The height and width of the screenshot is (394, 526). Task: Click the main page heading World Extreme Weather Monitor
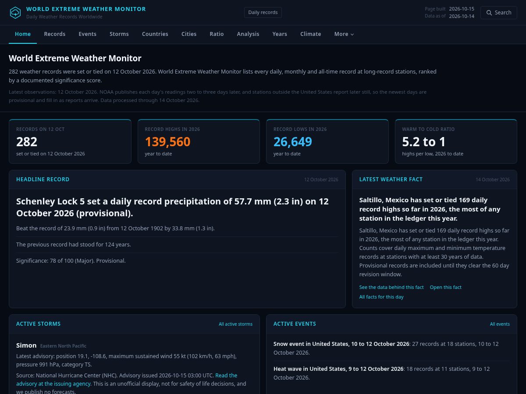point(75,58)
